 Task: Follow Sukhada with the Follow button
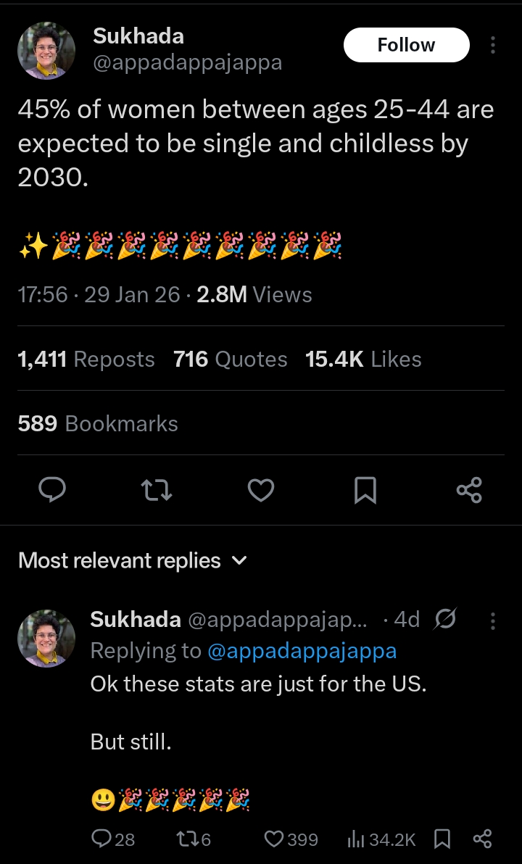pyautogui.click(x=406, y=45)
